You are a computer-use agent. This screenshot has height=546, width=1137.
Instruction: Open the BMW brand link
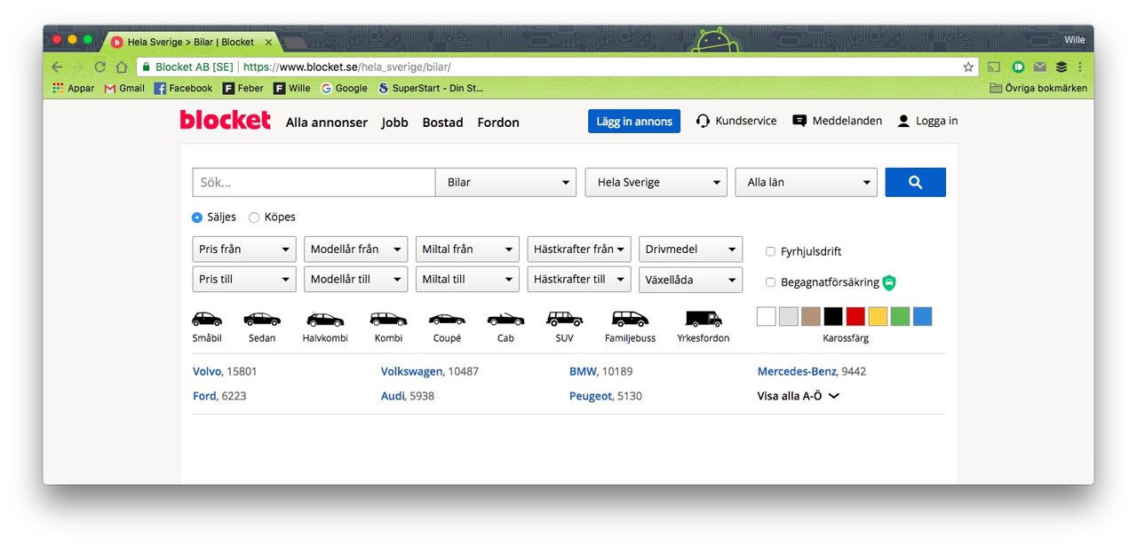[583, 371]
